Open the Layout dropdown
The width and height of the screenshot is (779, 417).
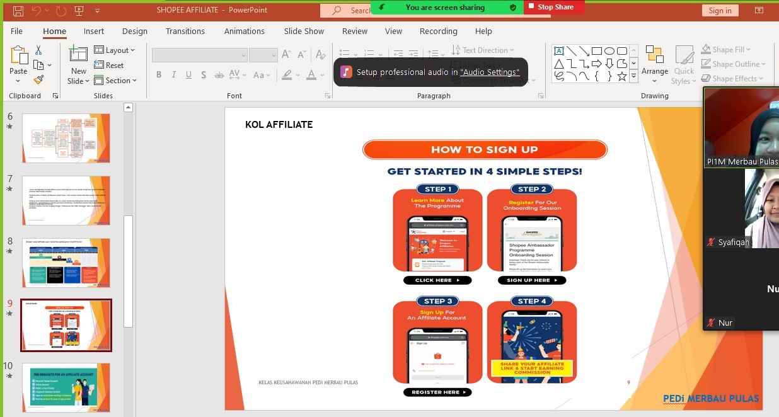click(115, 50)
